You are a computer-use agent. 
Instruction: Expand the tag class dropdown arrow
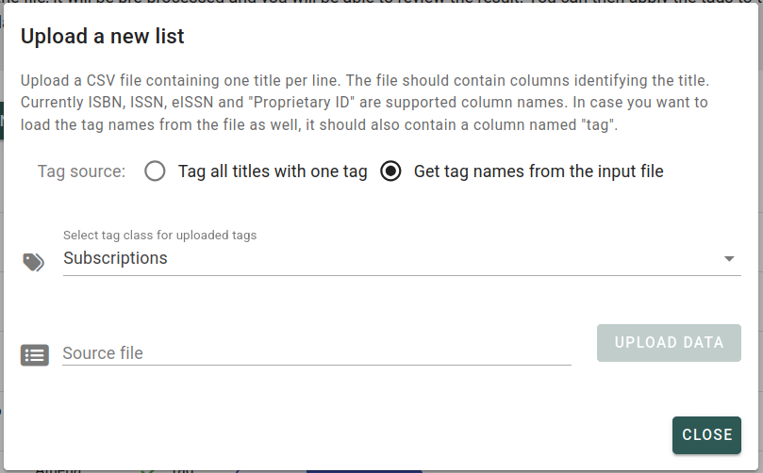729,259
